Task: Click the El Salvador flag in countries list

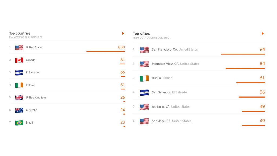Action: [x=19, y=73]
